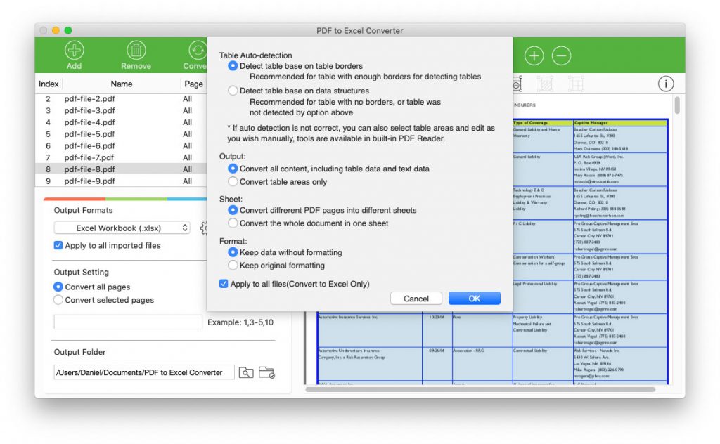
Task: Click the choose output folder icon
Action: (266, 372)
